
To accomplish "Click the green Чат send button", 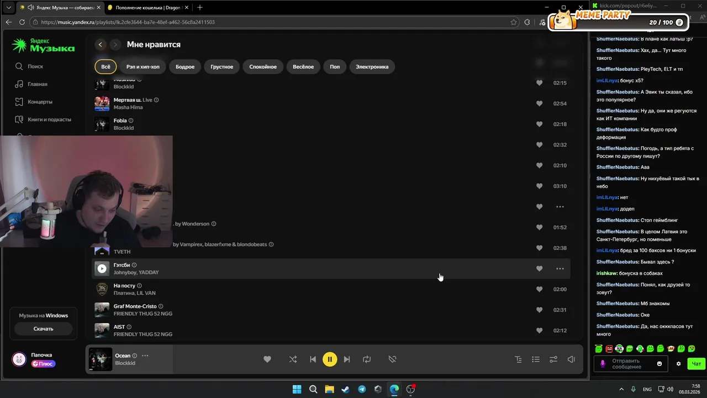I will pyautogui.click(x=696, y=364).
